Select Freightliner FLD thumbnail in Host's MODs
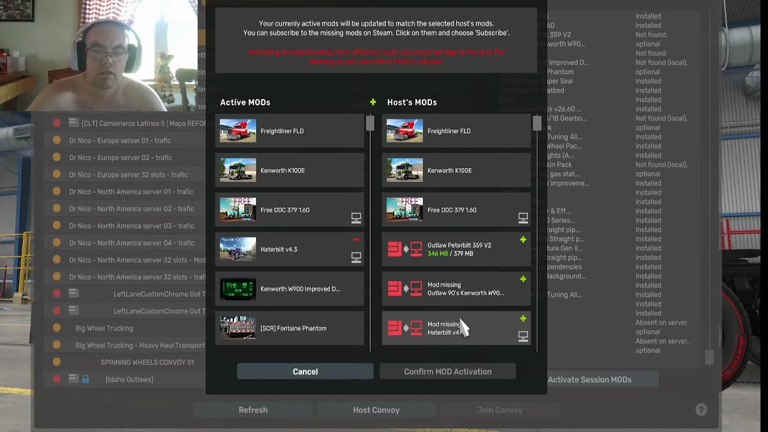Screen dimensions: 768x432 point(404,131)
